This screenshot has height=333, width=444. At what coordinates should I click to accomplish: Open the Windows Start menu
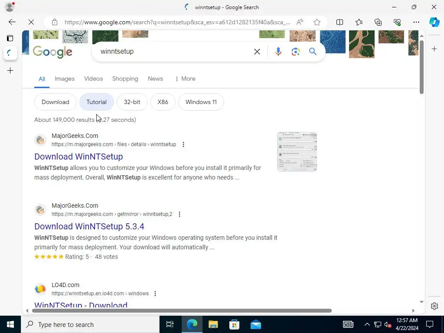coord(10,324)
